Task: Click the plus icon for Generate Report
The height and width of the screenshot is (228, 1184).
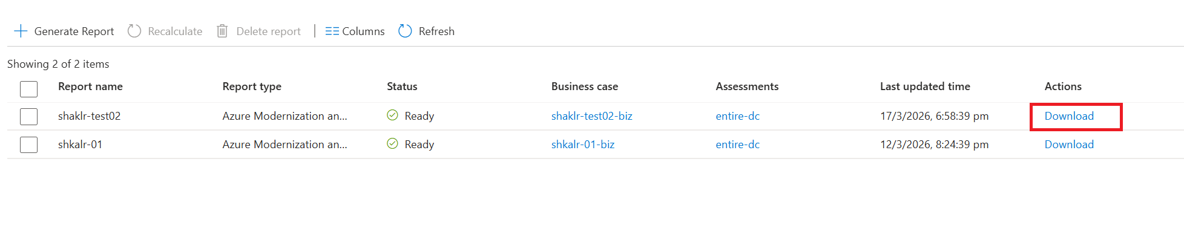Action: [21, 31]
